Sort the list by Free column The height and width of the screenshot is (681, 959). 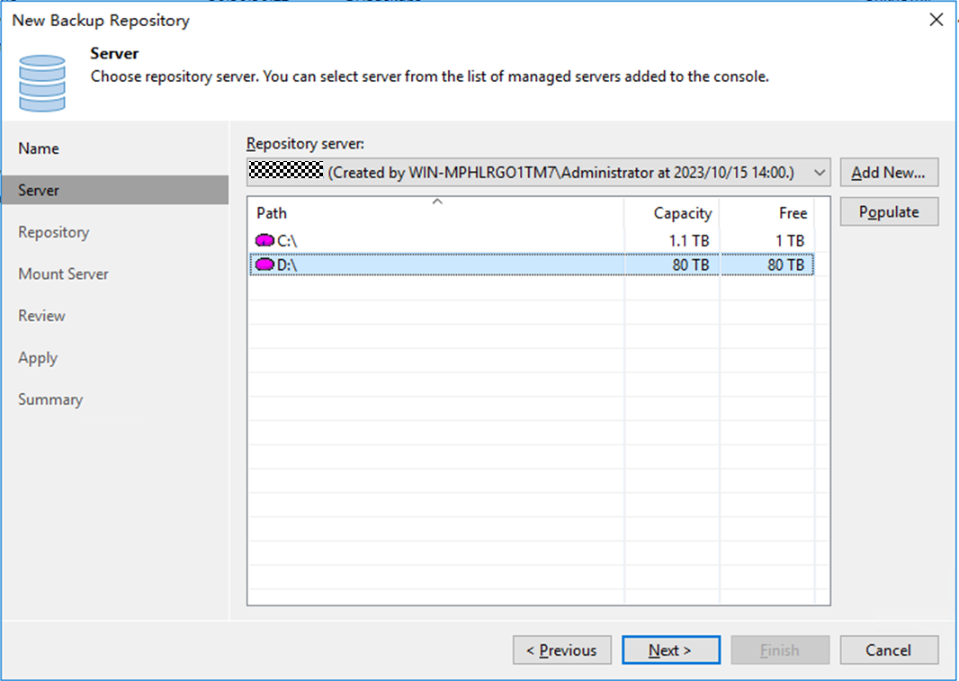[793, 213]
